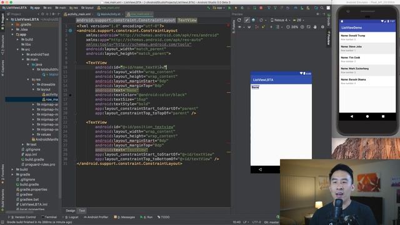Click zoom out icon beside 38%
The image size is (400, 225).
click(x=288, y=27)
